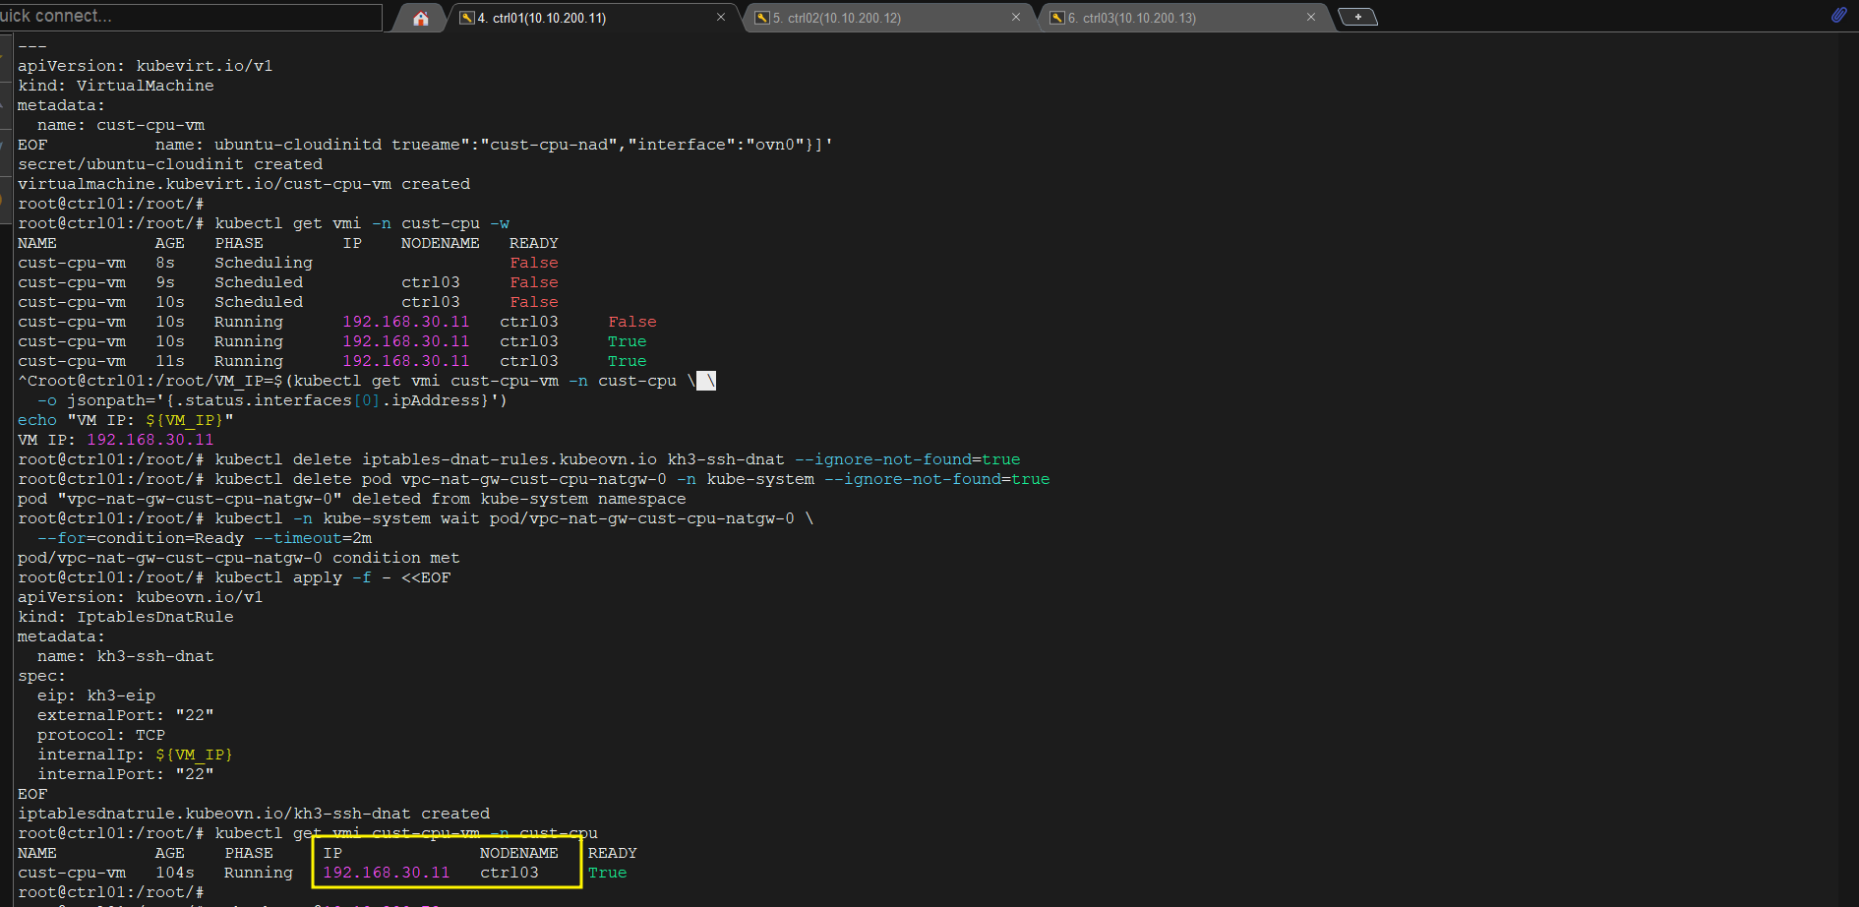Click the 'kubectl delete pod vpc-nat-gw-cust-cpu-natgw-0' command
The image size is (1859, 907).
(x=632, y=479)
